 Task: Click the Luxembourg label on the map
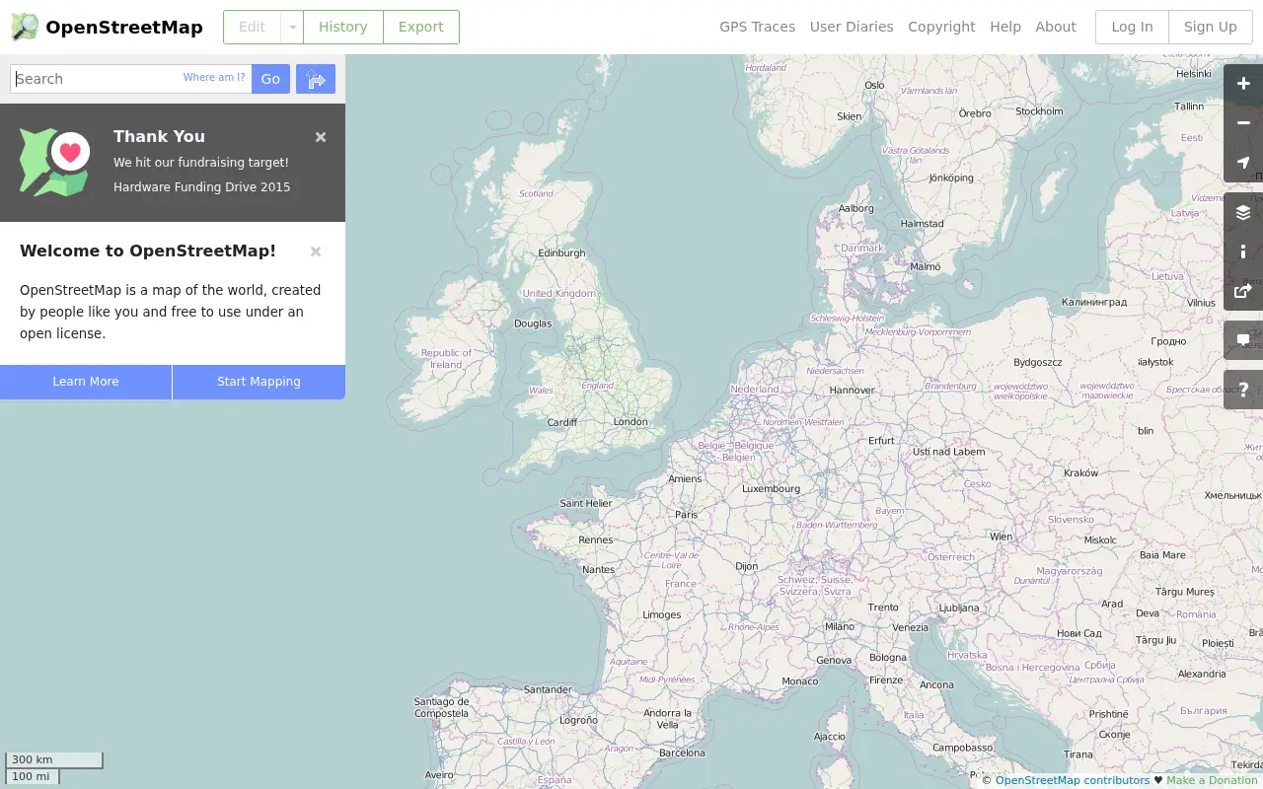(771, 488)
